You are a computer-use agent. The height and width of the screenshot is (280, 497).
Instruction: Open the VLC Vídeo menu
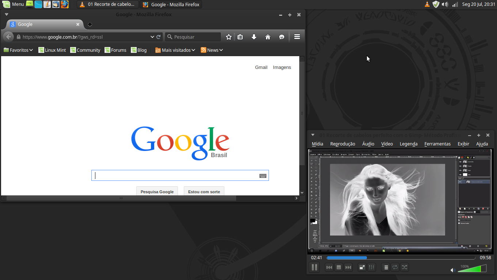coord(387,144)
